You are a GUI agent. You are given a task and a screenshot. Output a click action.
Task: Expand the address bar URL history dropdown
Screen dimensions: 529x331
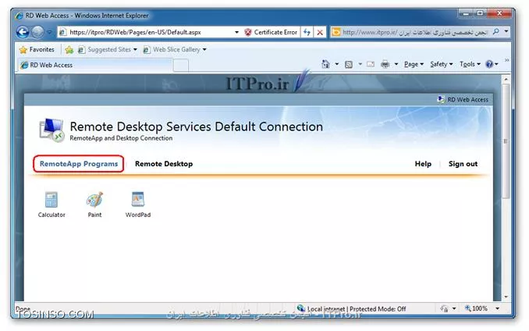(237, 32)
